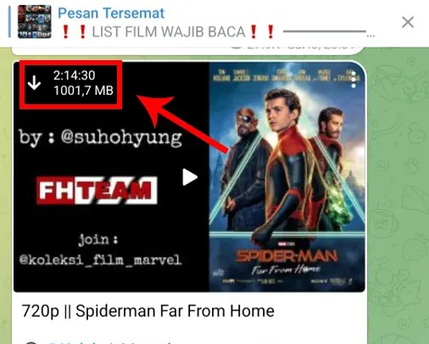Click the 1001,7 MB file size label

pyautogui.click(x=83, y=91)
